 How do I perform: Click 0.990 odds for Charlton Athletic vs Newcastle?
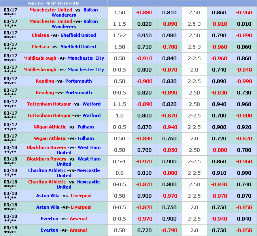coord(244,173)
